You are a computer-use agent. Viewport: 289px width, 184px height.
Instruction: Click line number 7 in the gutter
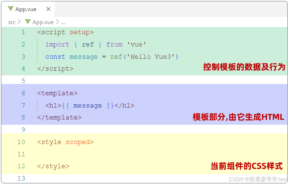point(23,105)
